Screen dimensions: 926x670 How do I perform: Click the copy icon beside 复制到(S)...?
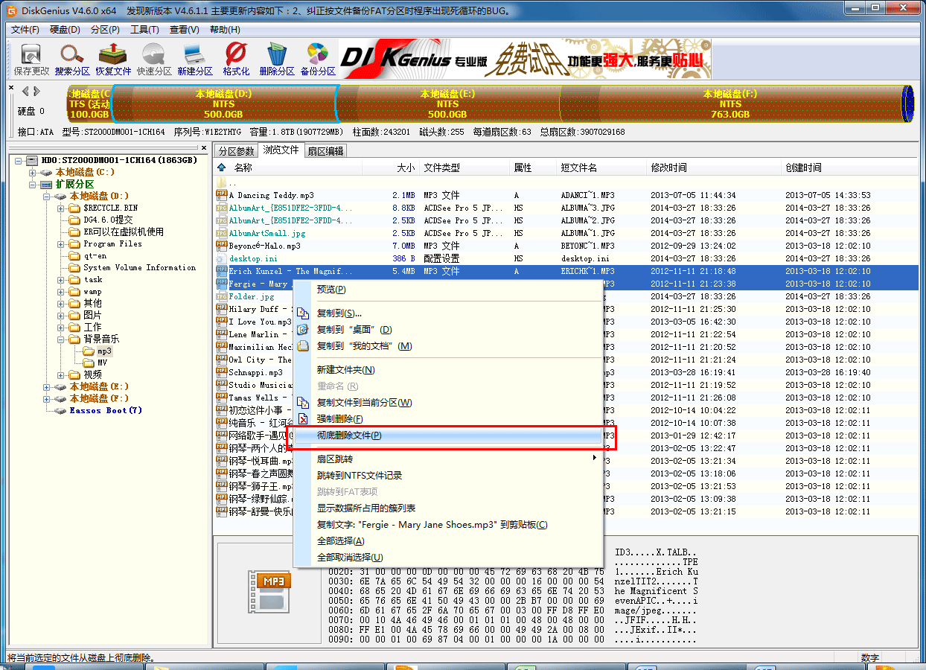303,313
